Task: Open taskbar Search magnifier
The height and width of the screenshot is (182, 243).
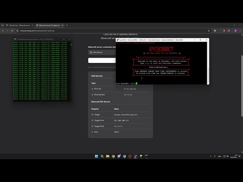Action: (102, 156)
